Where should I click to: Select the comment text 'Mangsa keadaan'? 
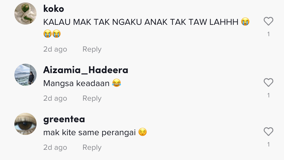(76, 83)
